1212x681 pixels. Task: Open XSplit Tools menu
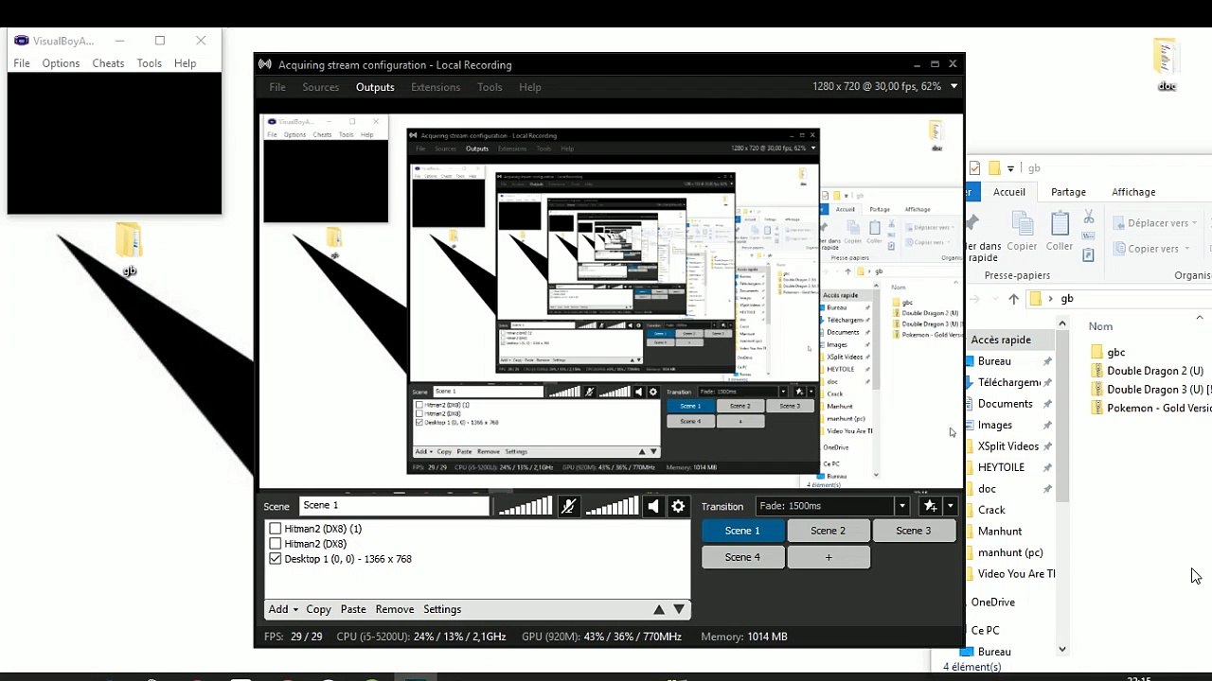(490, 87)
